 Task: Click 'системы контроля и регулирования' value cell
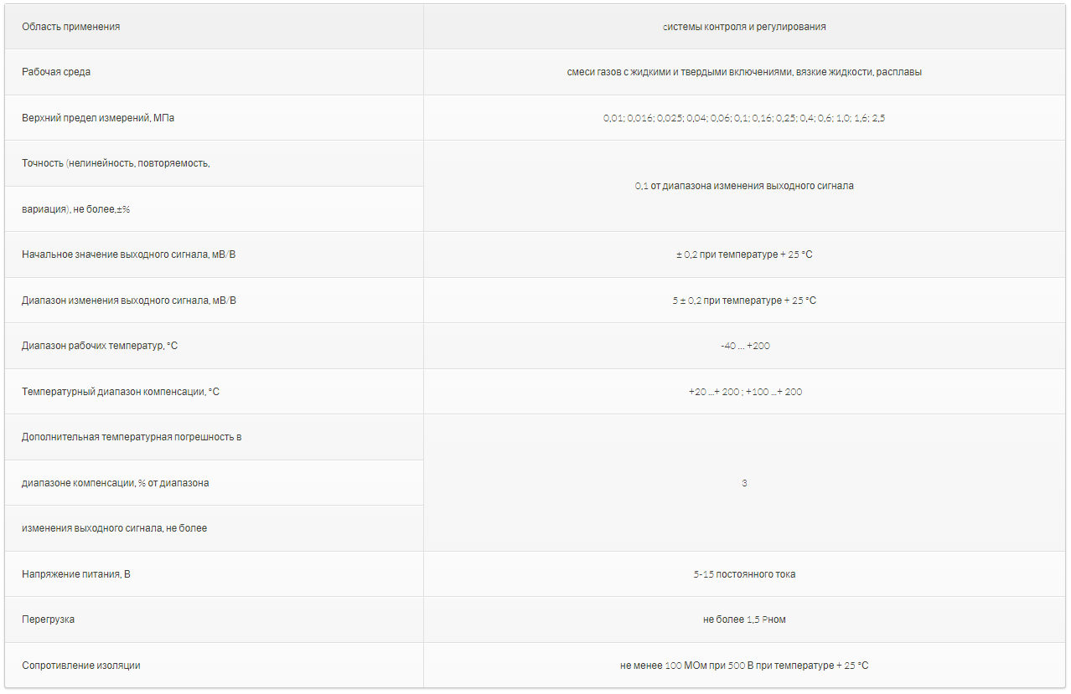click(x=744, y=27)
